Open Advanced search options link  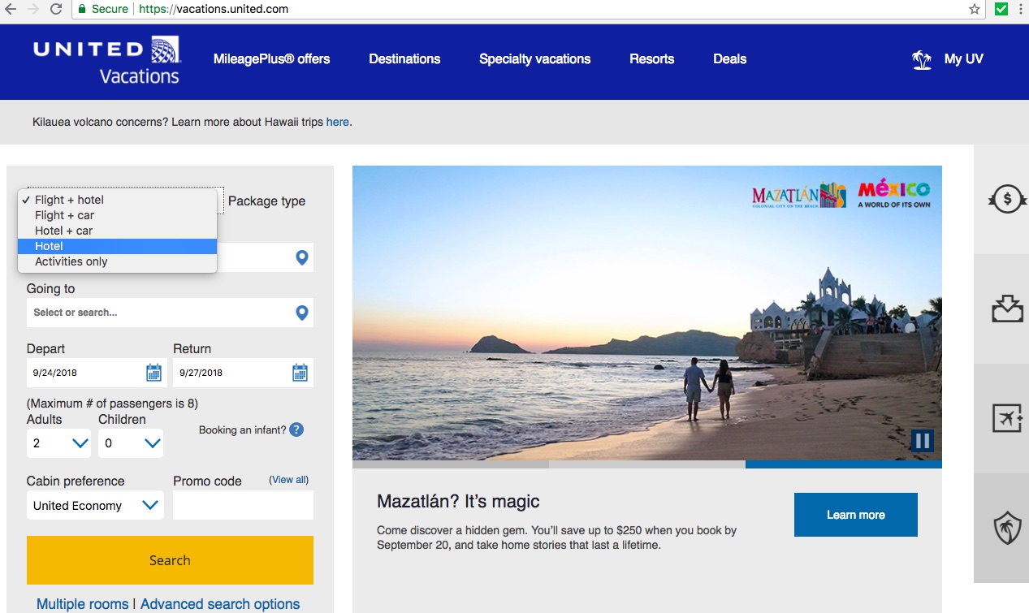point(220,604)
